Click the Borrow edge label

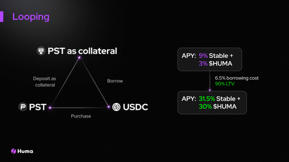(x=115, y=81)
